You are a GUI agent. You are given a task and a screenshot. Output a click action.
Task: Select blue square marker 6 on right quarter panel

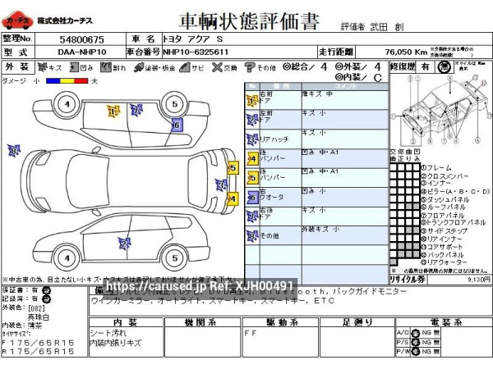coord(177,125)
